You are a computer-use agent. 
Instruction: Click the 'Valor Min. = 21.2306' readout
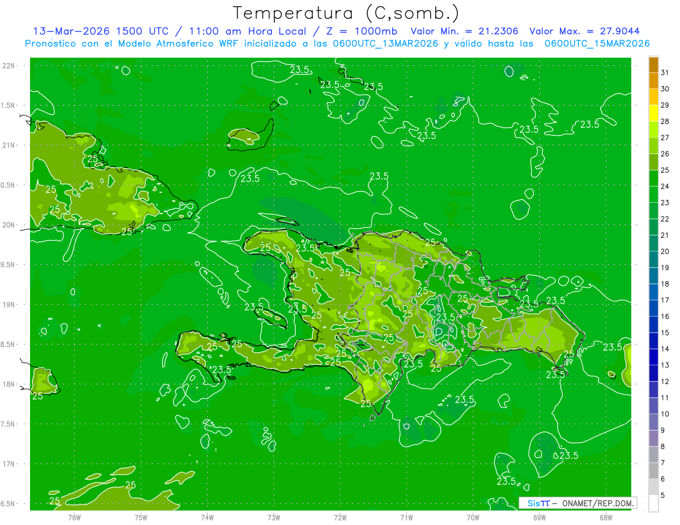464,31
